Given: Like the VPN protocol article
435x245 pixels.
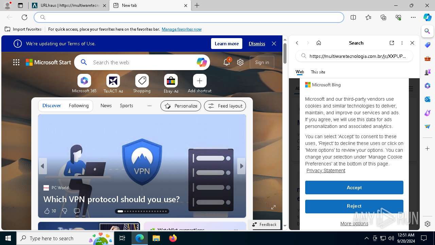Looking at the screenshot, I should (x=50, y=211).
